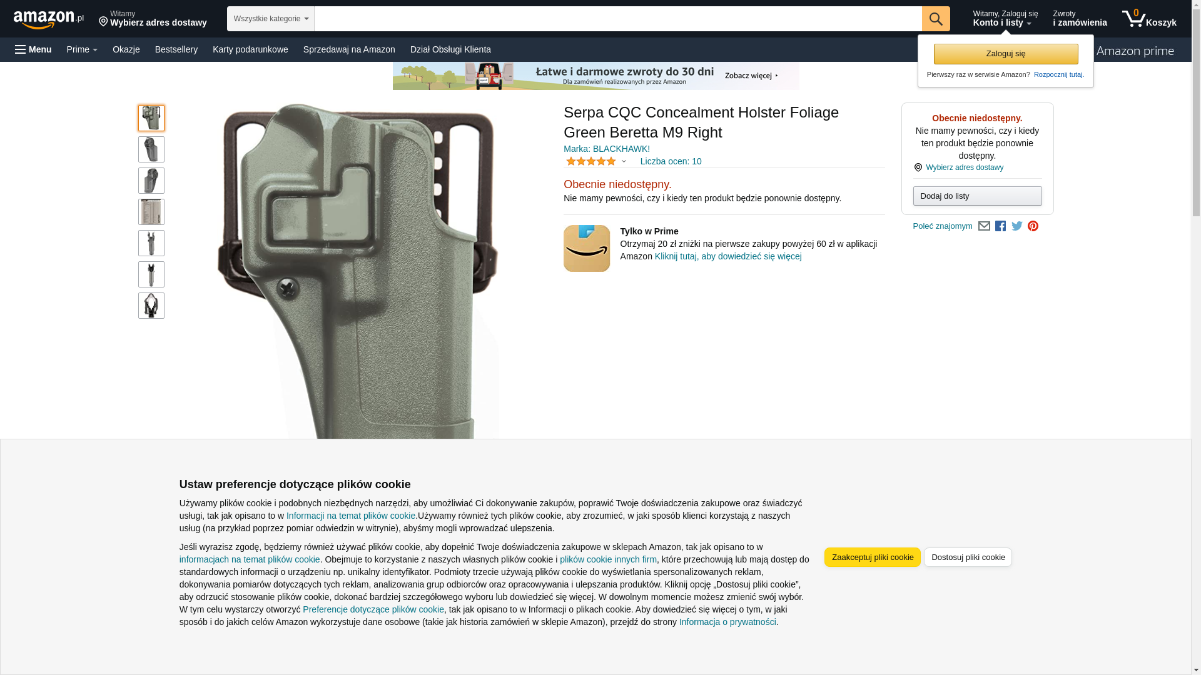The width and height of the screenshot is (1201, 675).
Task: Expand the star rating breakdown arrow
Action: pos(624,161)
